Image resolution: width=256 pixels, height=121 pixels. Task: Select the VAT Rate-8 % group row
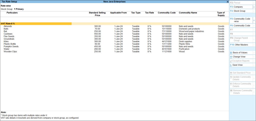[x=114, y=24]
